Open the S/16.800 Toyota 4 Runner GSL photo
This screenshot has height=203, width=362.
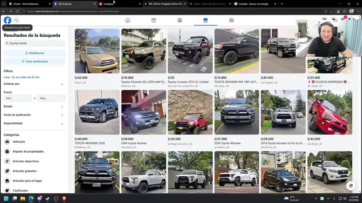tap(144, 51)
